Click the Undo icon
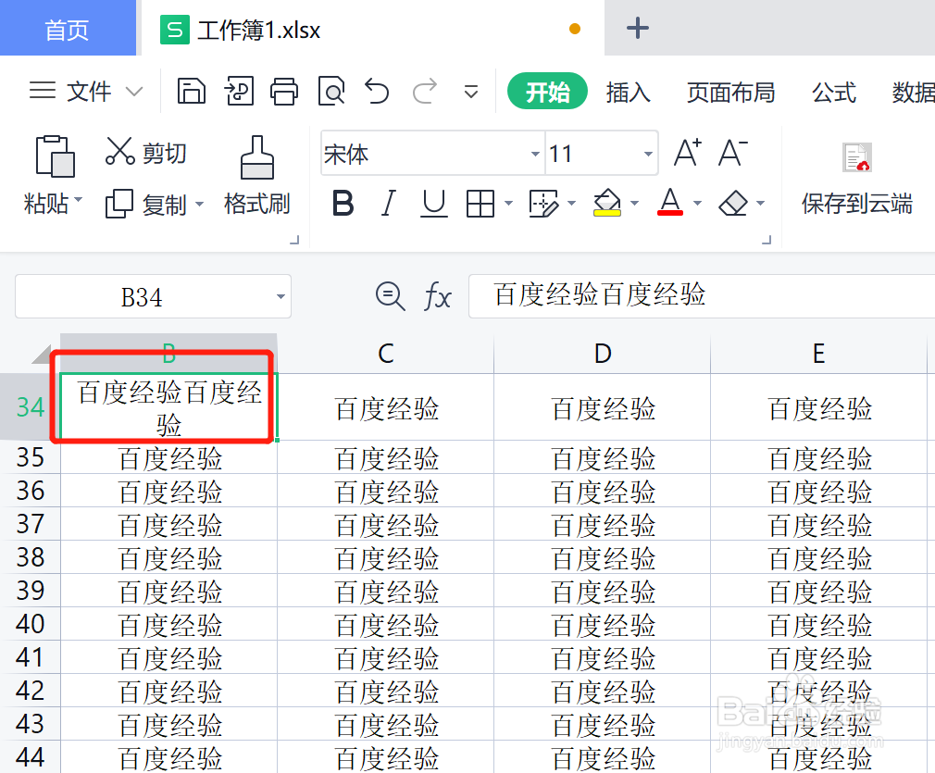 point(378,92)
